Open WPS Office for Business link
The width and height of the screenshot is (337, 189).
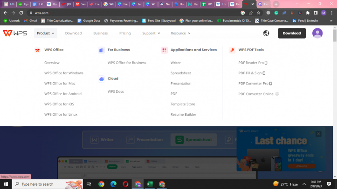point(127,63)
